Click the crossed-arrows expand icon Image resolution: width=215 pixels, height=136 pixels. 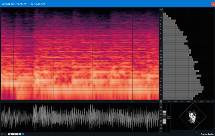click(161, 101)
